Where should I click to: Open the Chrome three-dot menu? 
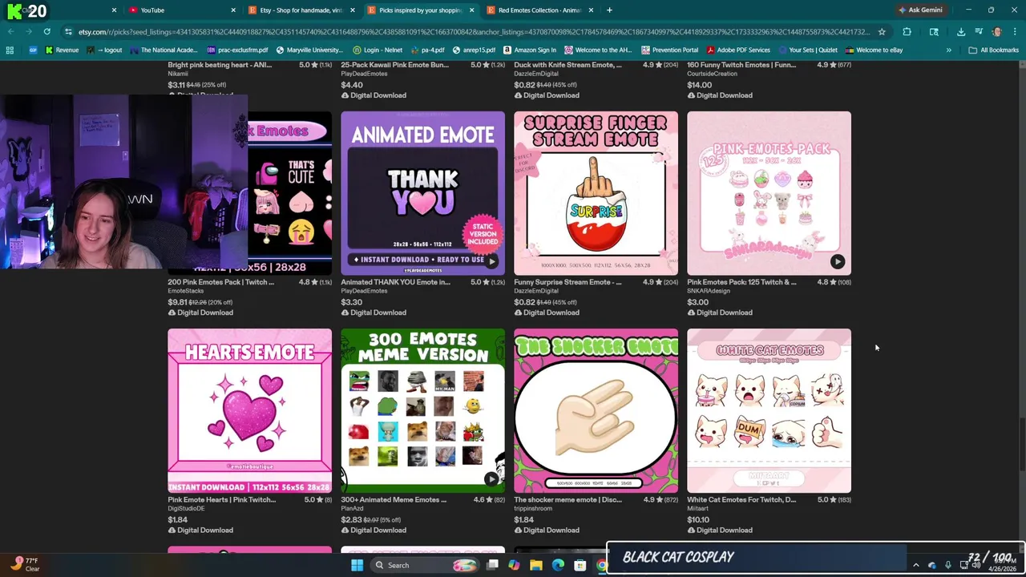(1014, 32)
